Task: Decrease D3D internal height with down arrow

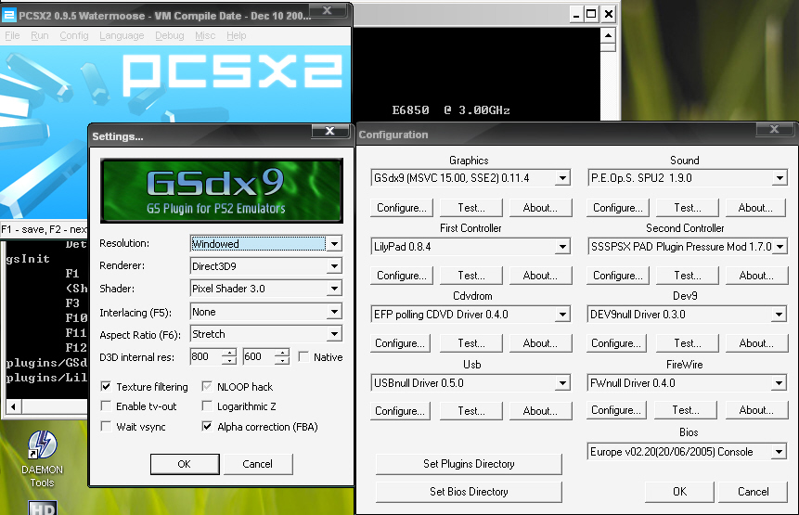Action: [282, 361]
